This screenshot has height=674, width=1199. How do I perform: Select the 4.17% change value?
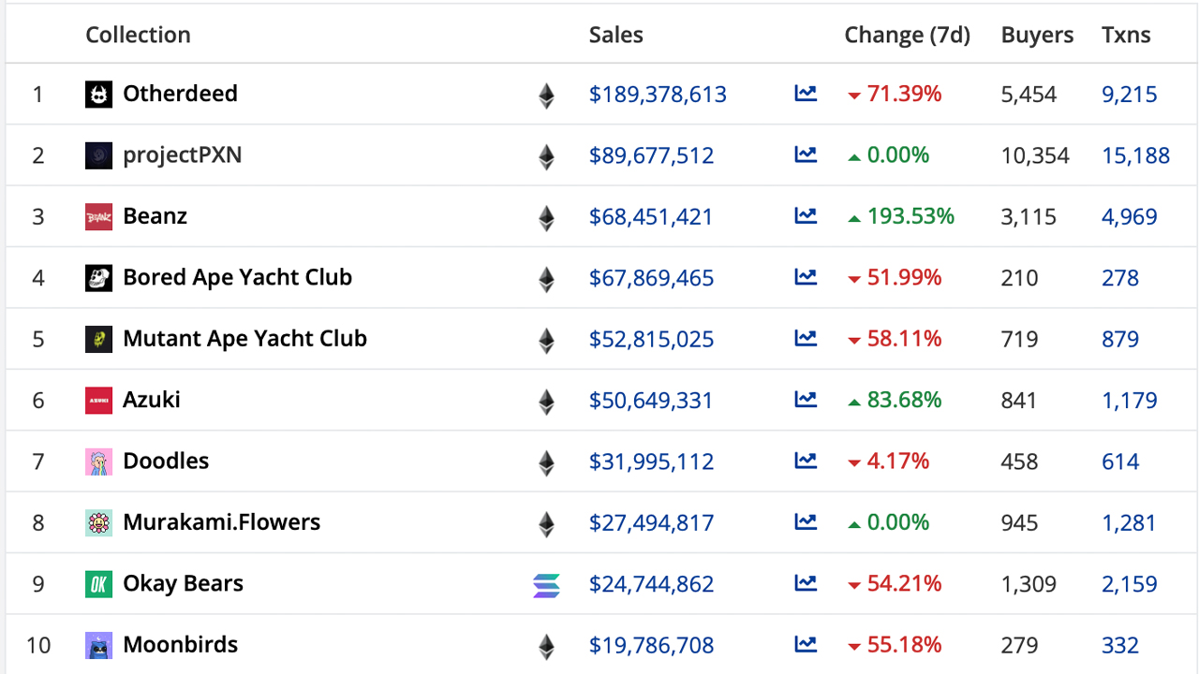(x=898, y=461)
